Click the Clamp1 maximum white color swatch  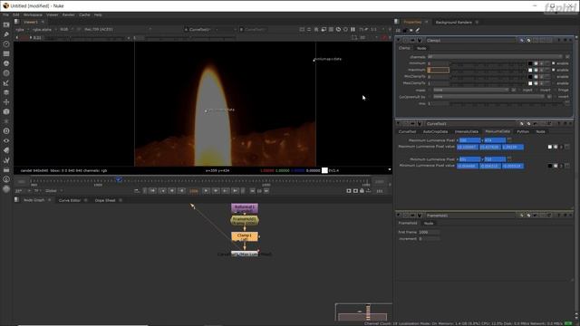point(530,71)
